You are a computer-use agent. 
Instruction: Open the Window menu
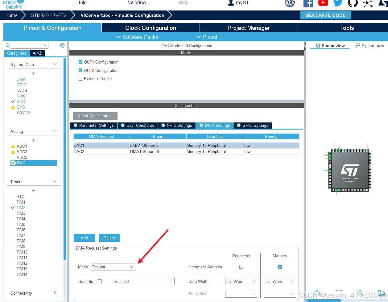pos(137,3)
